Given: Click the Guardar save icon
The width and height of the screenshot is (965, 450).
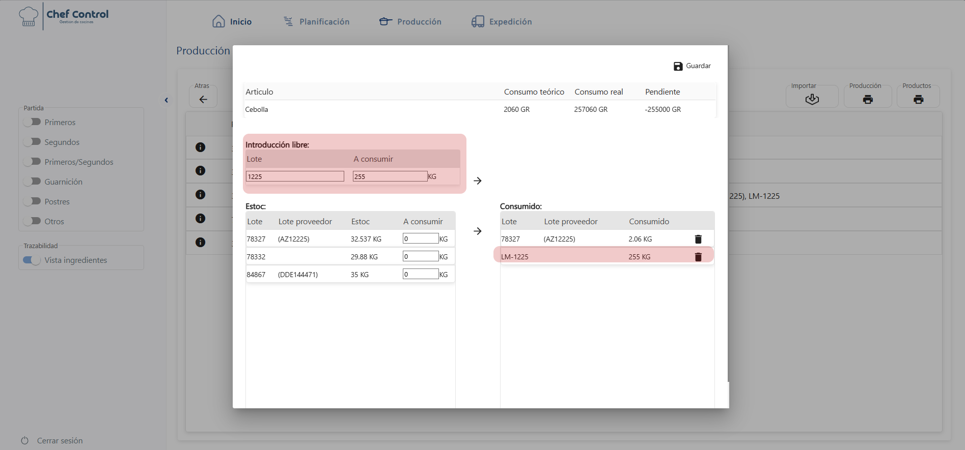Looking at the screenshot, I should (678, 66).
